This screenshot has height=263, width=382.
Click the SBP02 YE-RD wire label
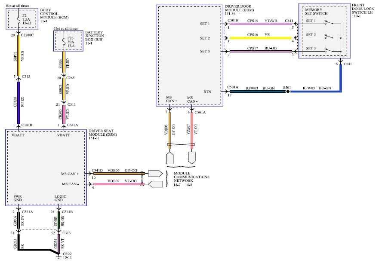tap(19, 56)
